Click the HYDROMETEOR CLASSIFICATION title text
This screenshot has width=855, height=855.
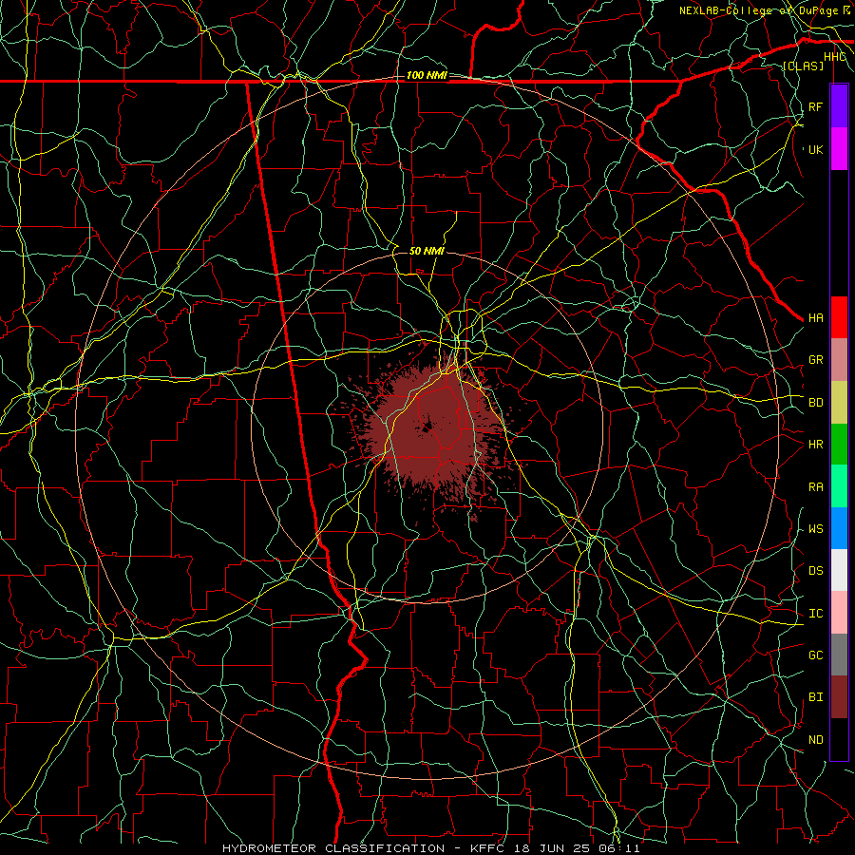click(332, 848)
